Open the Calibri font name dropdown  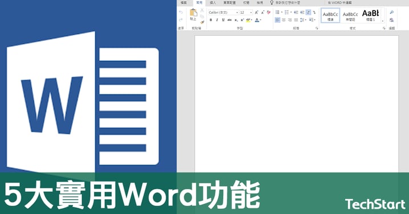click(223, 13)
